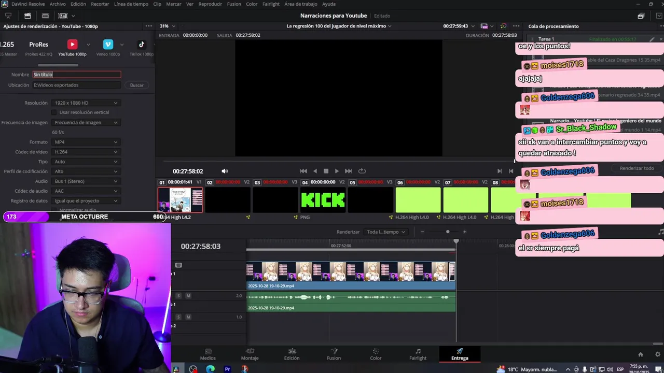The width and height of the screenshot is (664, 373).
Task: Open render settings three-dot options menu
Action: coord(149,26)
